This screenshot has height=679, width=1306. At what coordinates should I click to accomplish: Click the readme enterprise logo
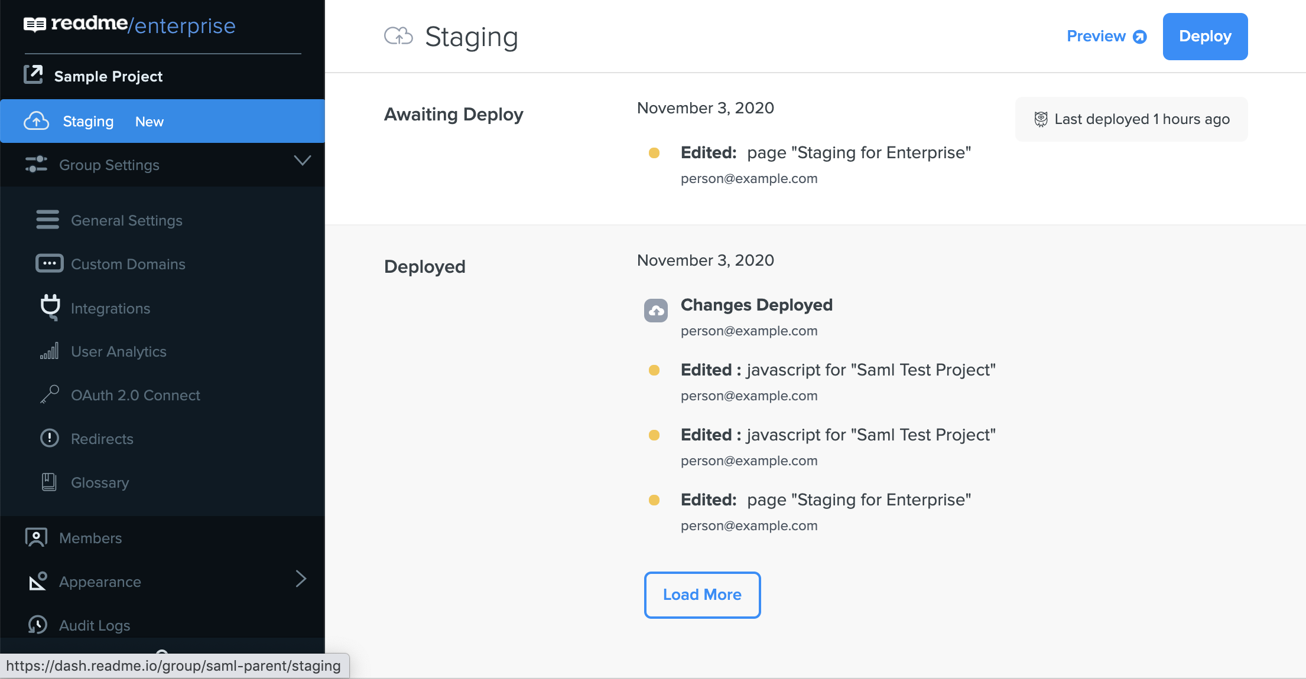[x=129, y=25]
